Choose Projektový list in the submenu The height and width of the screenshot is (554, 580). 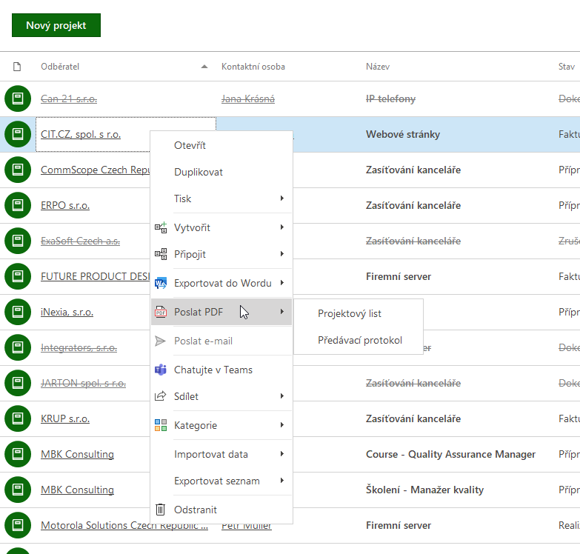(359, 313)
